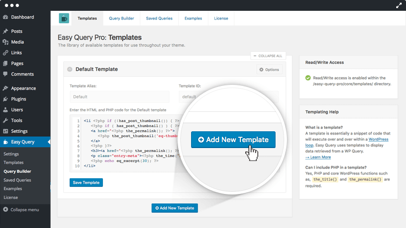406x228 pixels.
Task: Click the Collapse menu arrow icon
Action: pyautogui.click(x=5, y=210)
